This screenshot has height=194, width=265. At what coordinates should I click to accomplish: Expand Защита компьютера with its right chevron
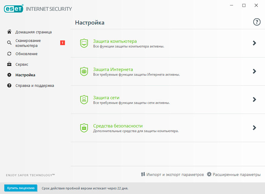[254, 43]
